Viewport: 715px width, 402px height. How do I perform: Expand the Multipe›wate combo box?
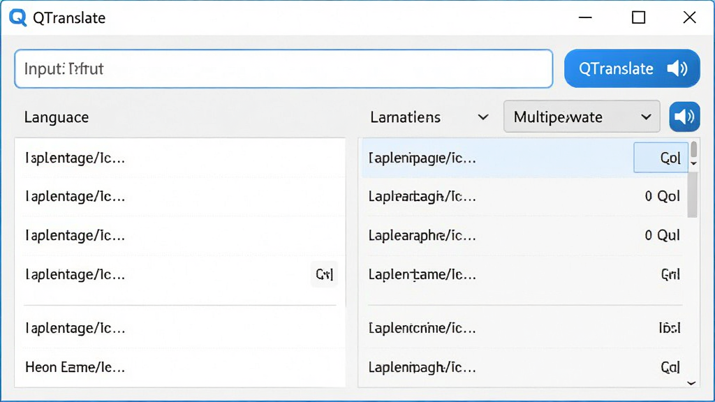(x=582, y=117)
